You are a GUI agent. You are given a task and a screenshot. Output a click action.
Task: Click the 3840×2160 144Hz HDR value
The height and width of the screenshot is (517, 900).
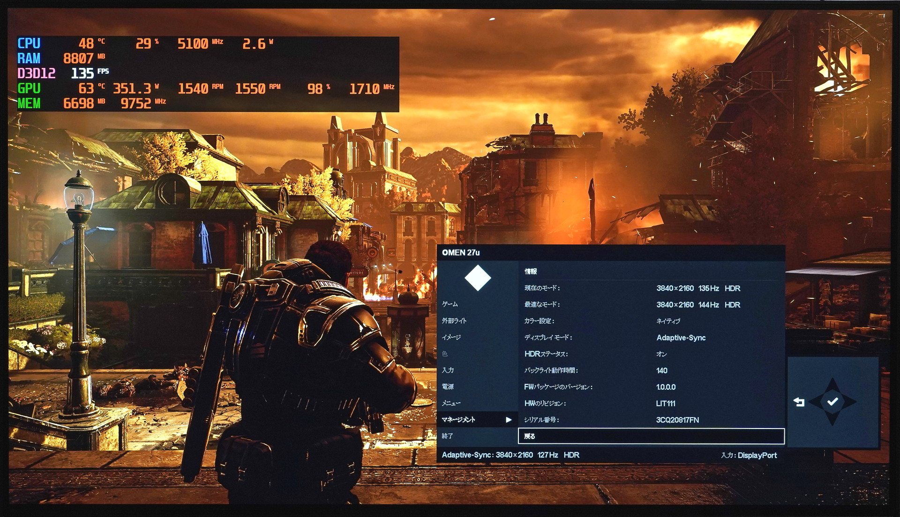click(698, 305)
